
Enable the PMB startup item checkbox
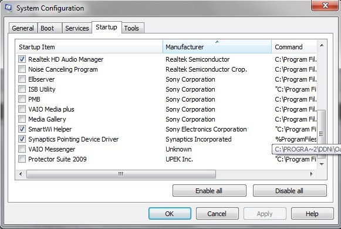pos(22,99)
